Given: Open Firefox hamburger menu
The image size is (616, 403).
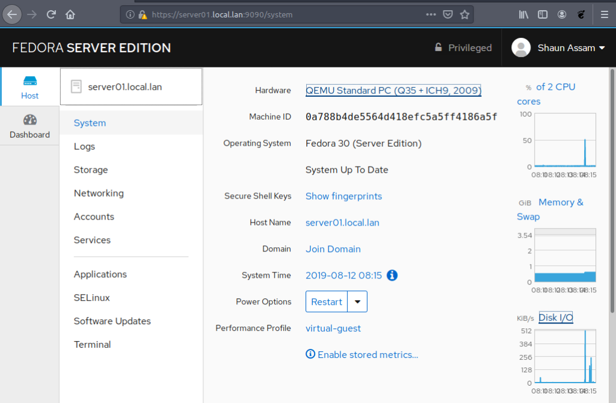Looking at the screenshot, I should pos(604,14).
